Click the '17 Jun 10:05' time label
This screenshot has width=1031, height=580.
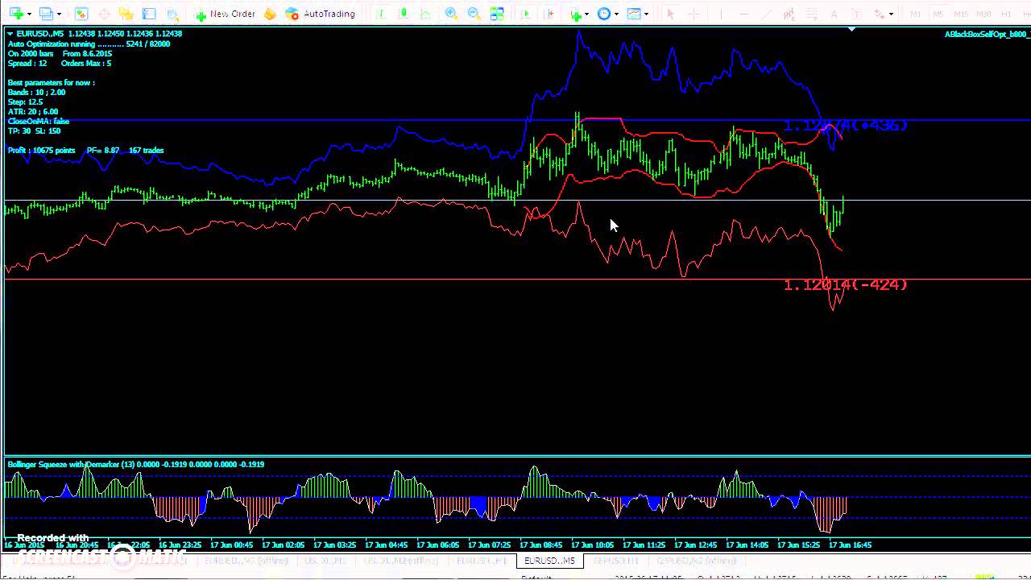(x=593, y=545)
